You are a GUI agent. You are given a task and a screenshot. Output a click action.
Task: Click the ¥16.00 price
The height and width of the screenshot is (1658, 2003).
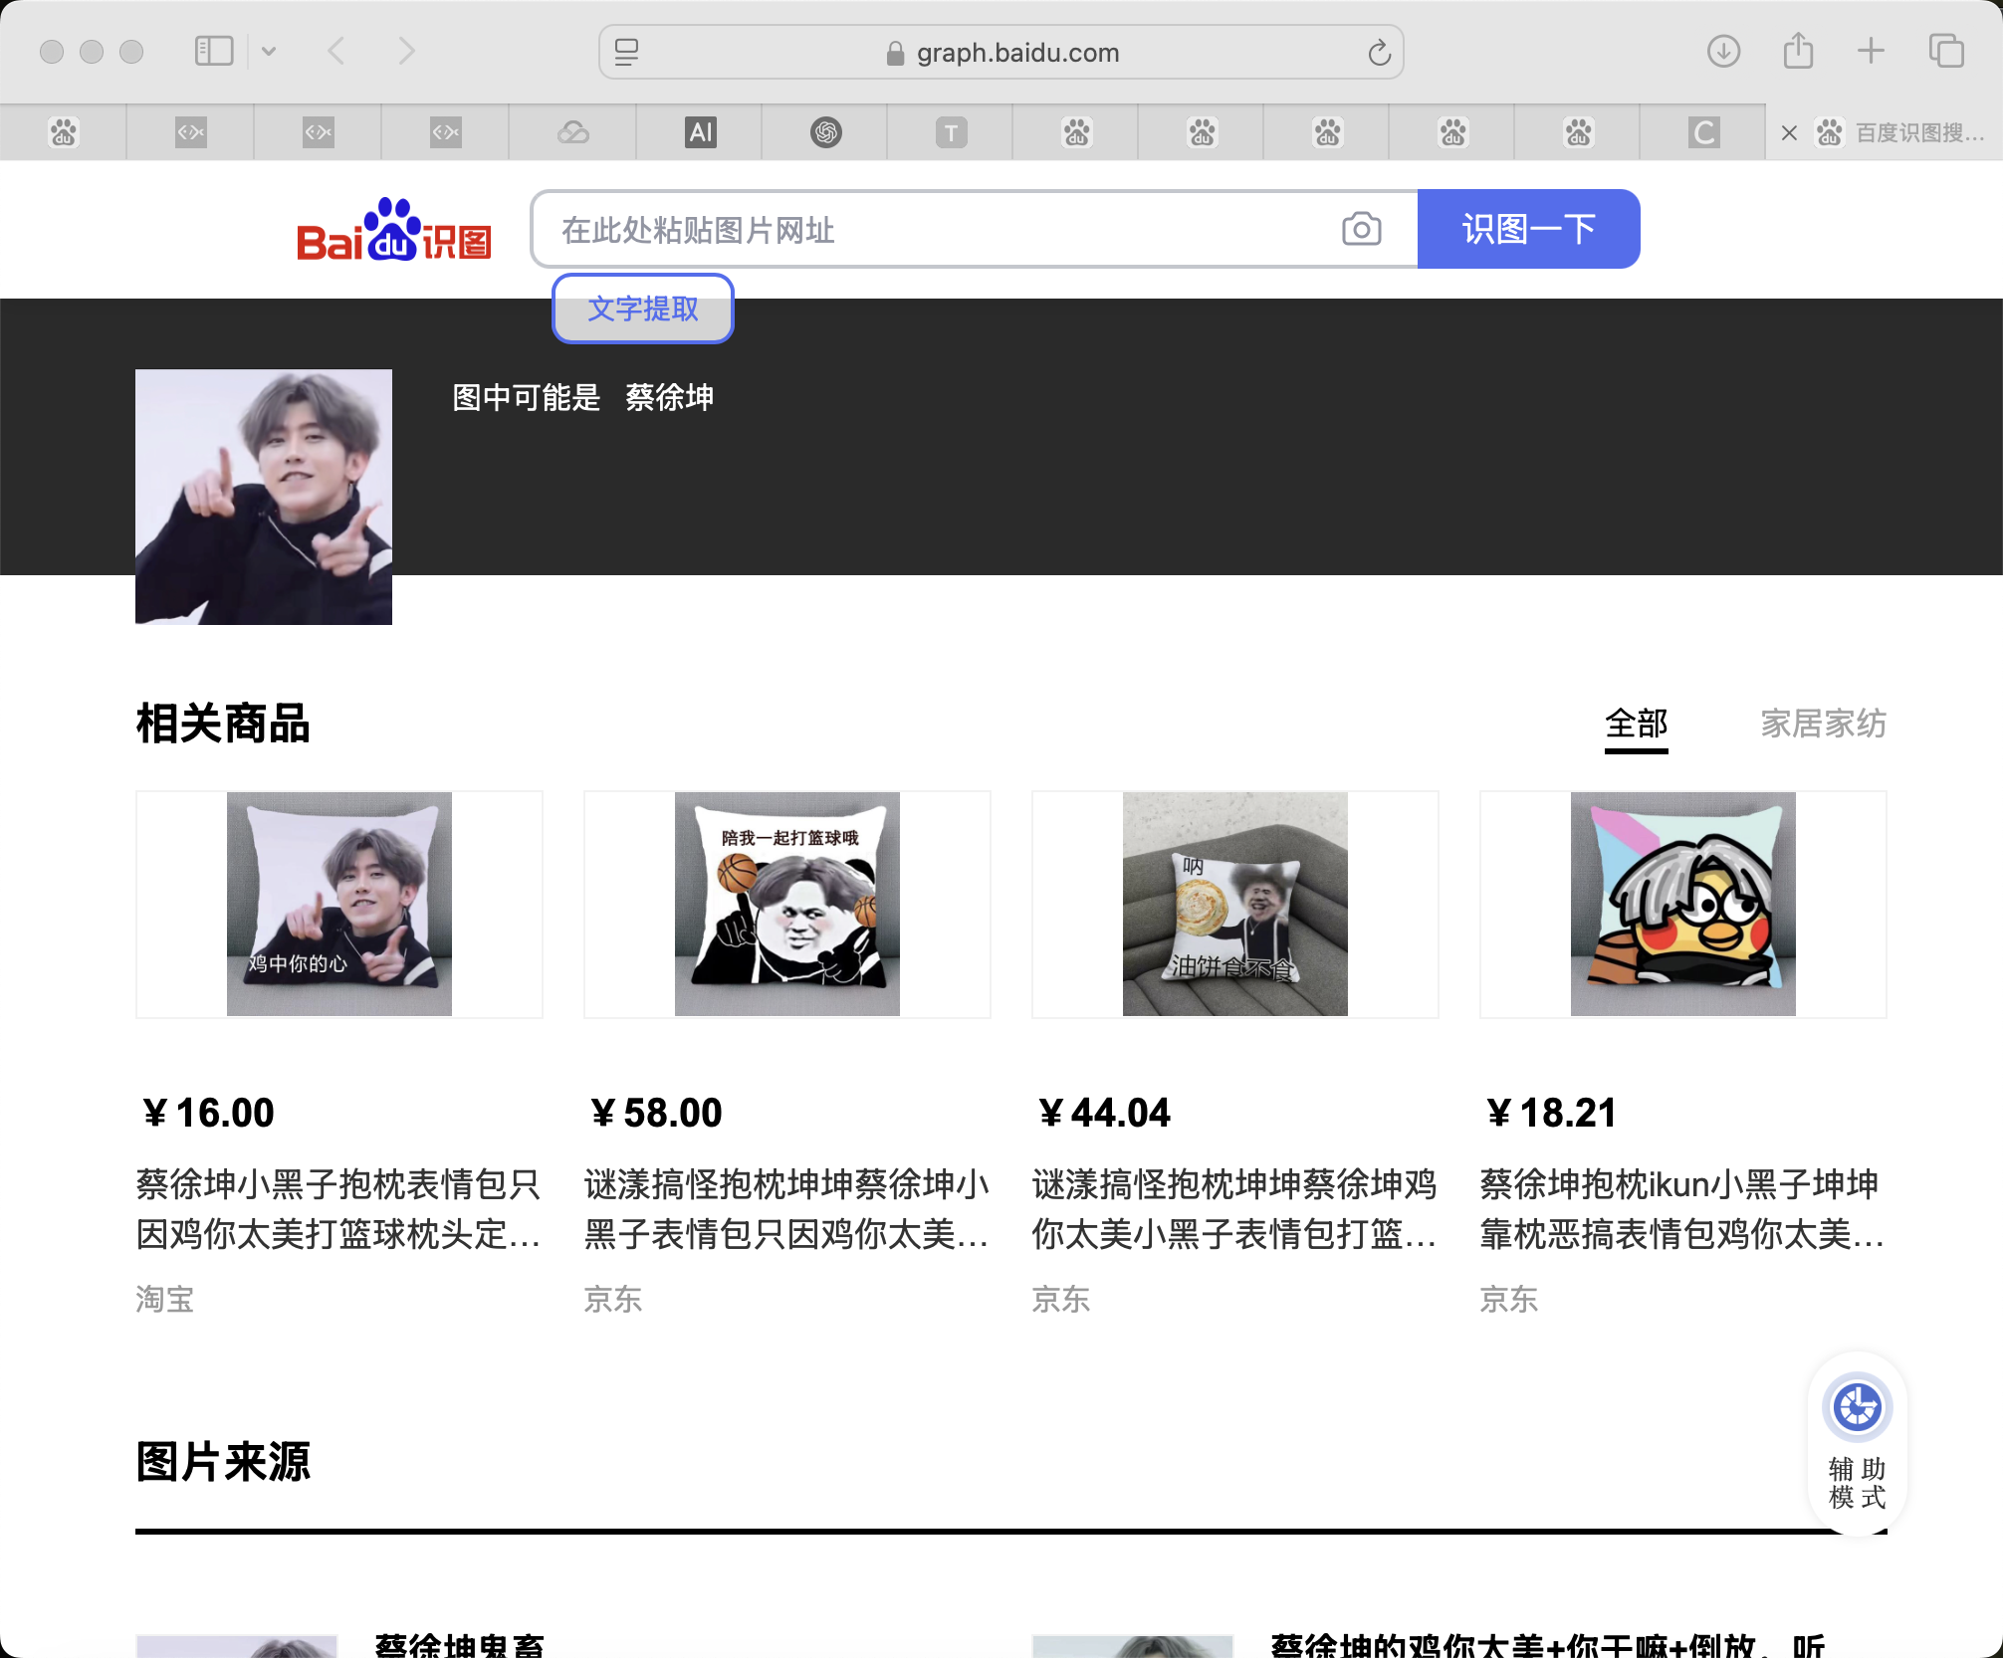coord(208,1113)
